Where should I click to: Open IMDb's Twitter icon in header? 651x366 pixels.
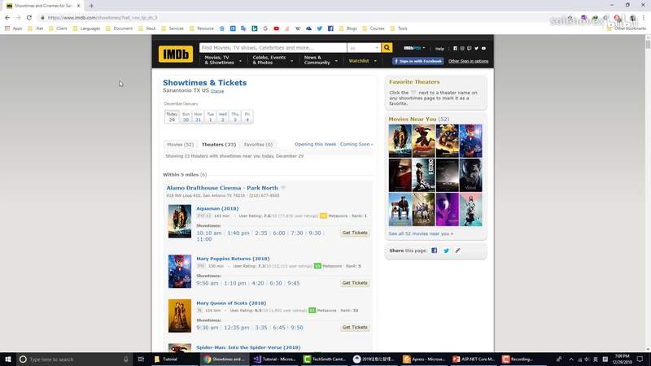click(x=476, y=48)
